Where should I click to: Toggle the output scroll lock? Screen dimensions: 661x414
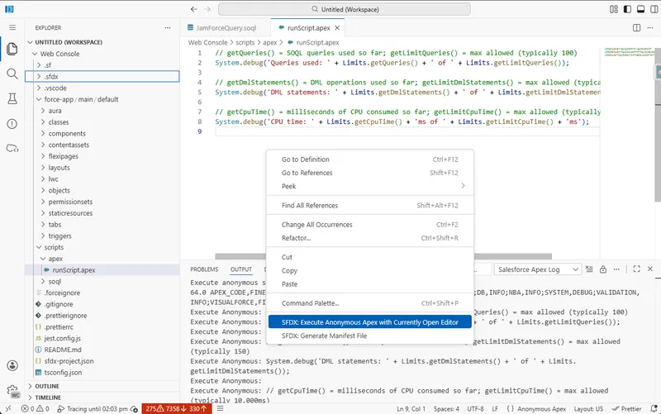603,269
